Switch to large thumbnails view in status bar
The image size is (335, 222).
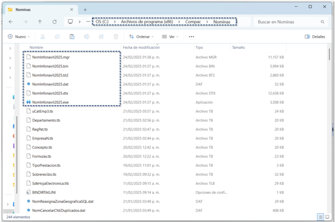click(x=328, y=217)
